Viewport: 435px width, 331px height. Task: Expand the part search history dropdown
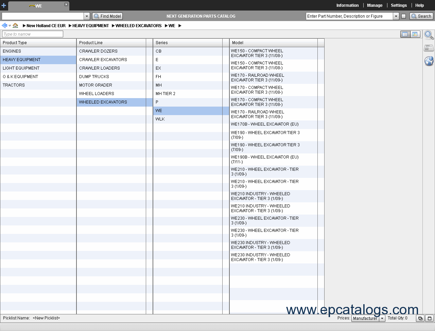click(x=396, y=16)
